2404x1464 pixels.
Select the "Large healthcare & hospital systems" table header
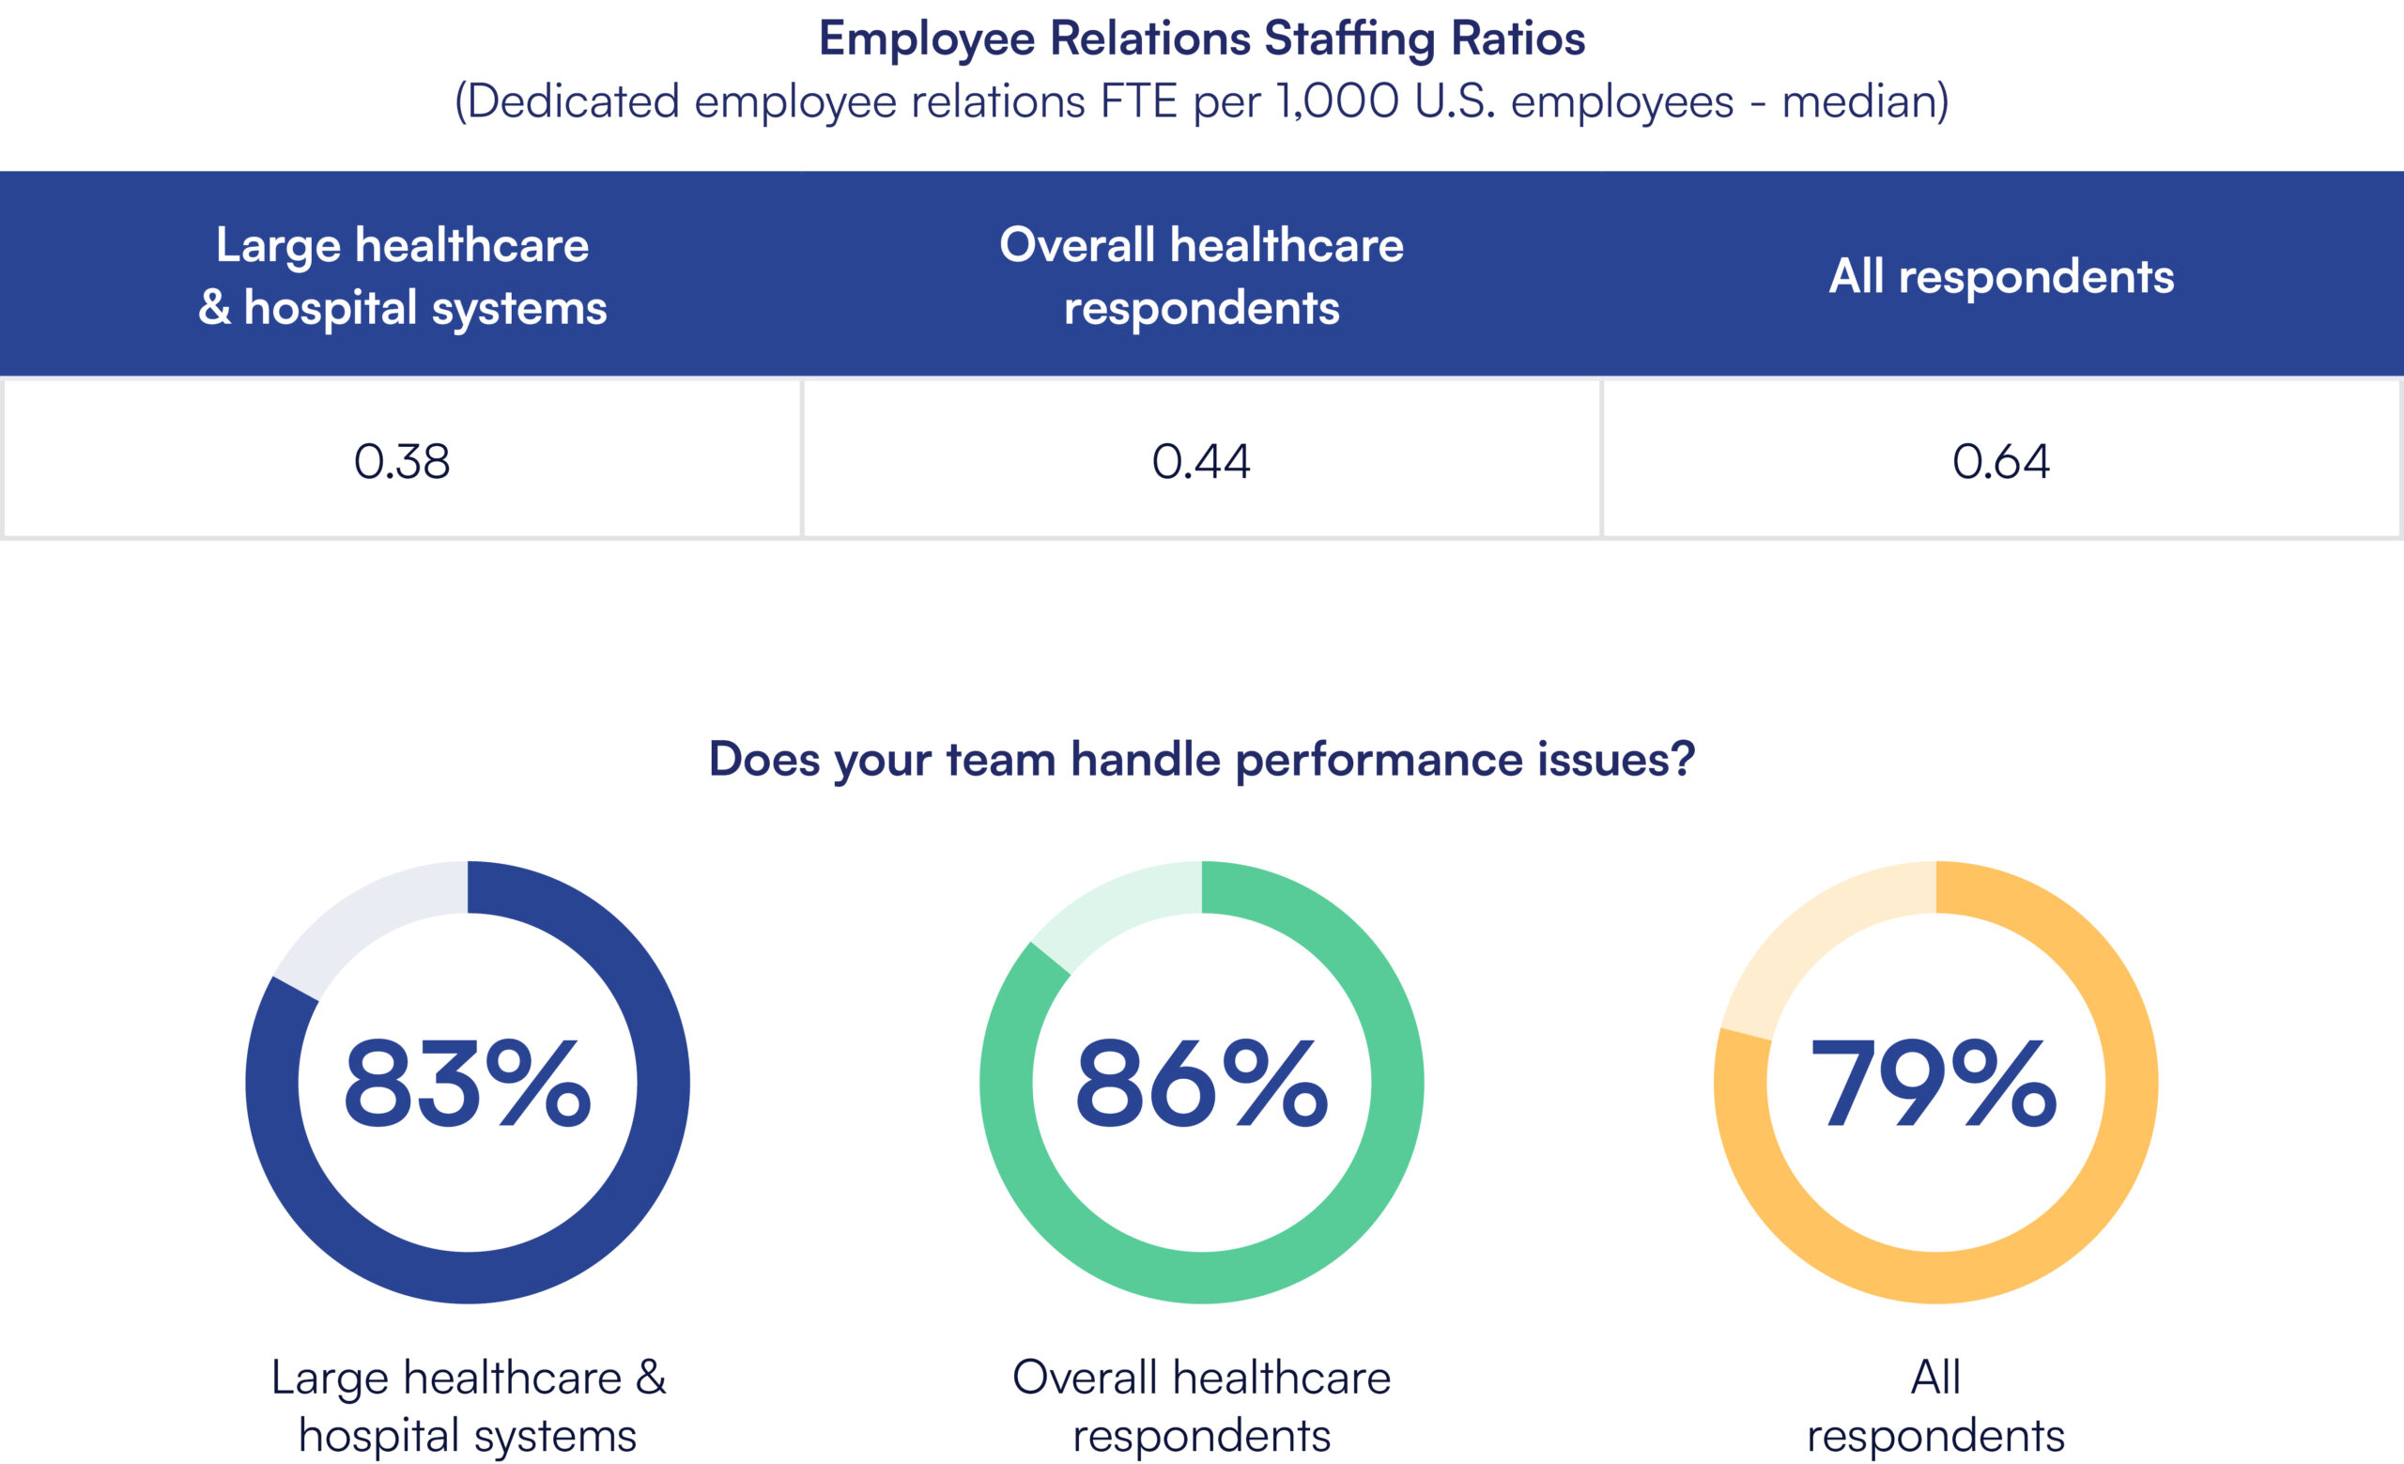402,275
